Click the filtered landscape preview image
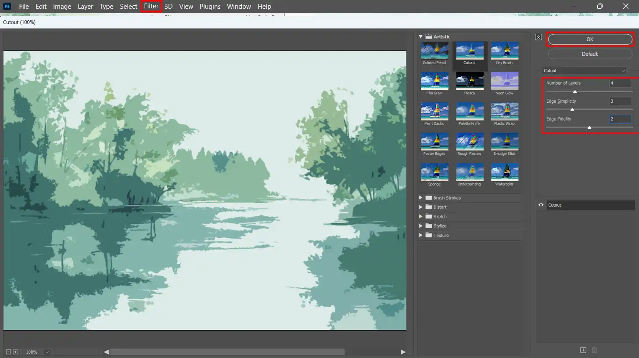The image size is (639, 358). [x=205, y=190]
